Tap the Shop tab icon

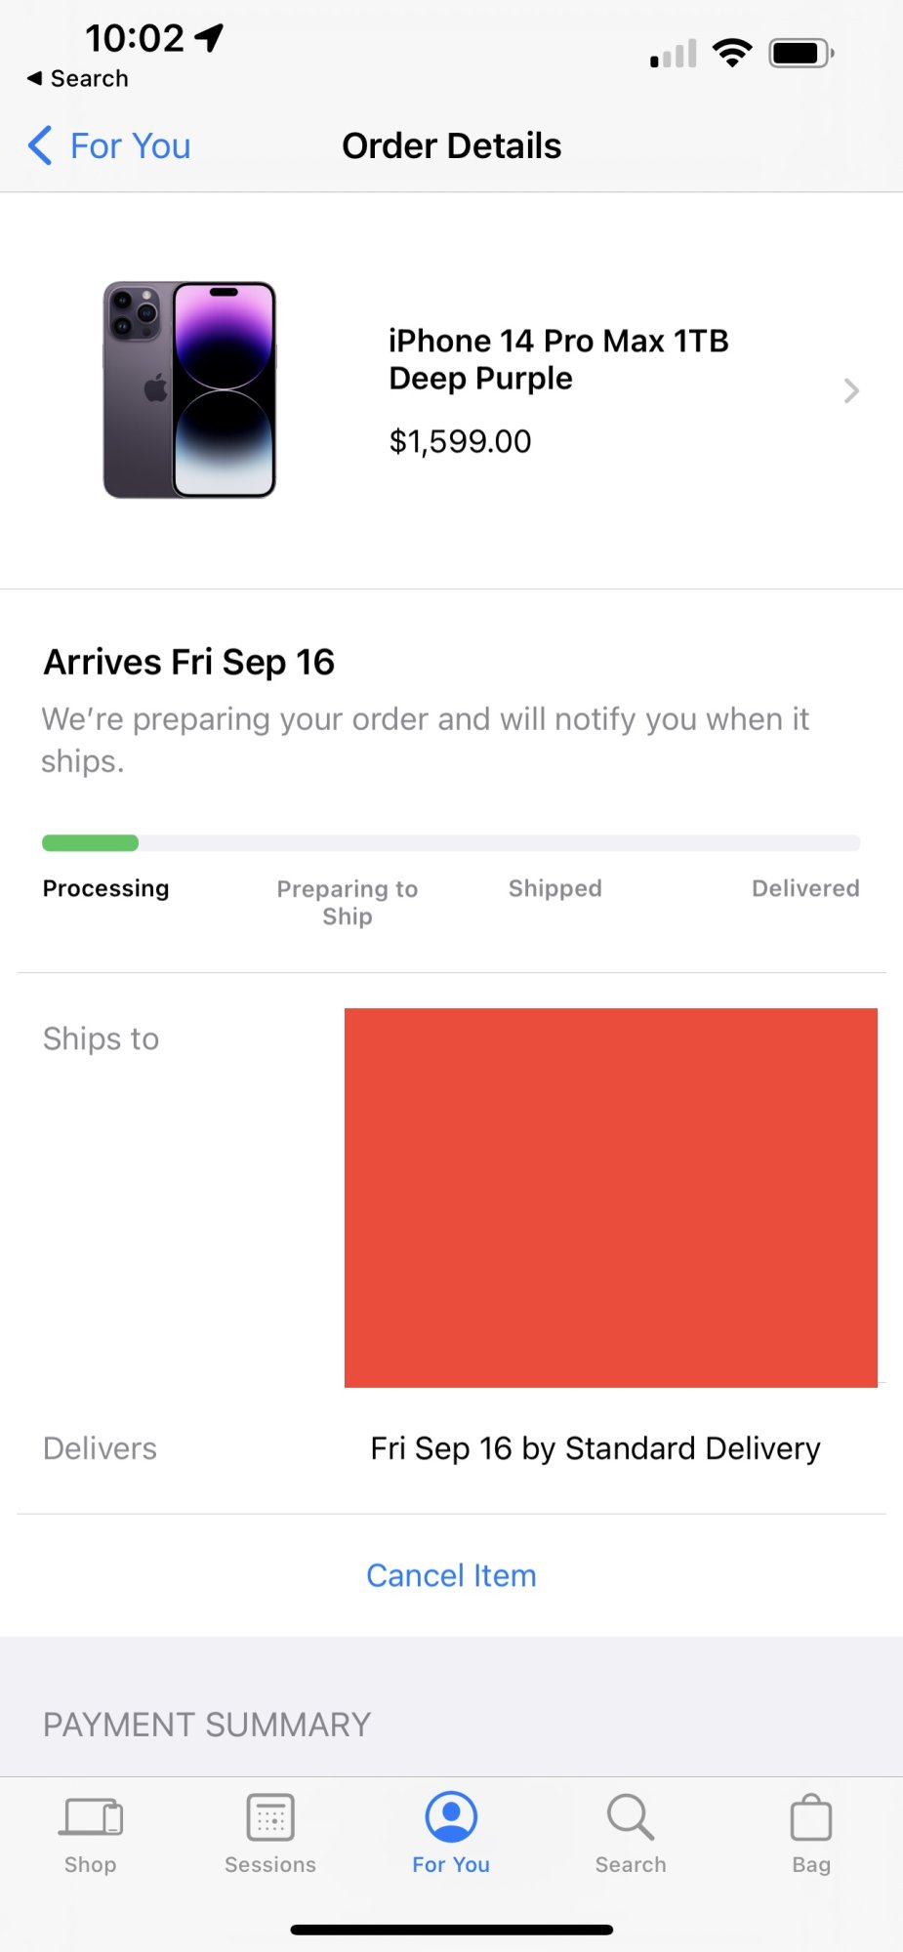(x=91, y=1817)
